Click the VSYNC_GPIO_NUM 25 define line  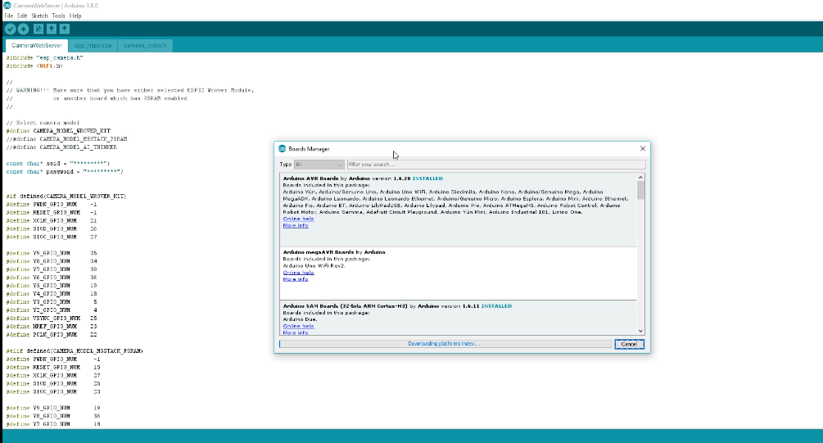coord(52,318)
